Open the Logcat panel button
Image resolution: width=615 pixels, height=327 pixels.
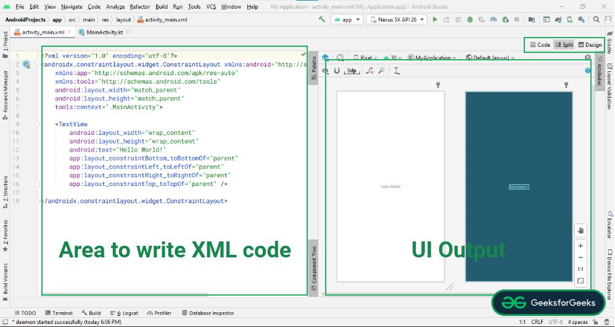point(126,313)
